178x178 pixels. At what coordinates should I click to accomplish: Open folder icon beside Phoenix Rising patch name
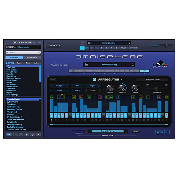[86, 64]
